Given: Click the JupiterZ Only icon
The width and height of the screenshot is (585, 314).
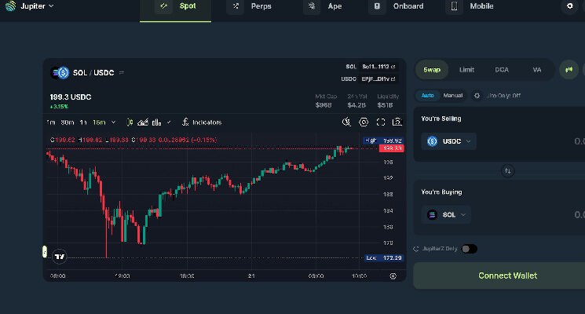Looking at the screenshot, I should [x=416, y=249].
